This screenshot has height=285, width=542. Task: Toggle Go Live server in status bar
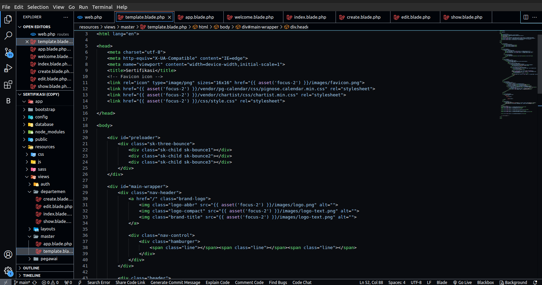pyautogui.click(x=462, y=282)
